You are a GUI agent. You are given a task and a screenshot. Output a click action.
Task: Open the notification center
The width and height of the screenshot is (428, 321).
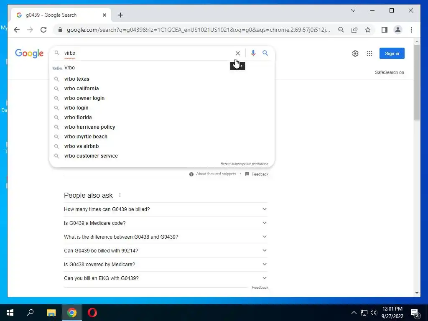point(415,313)
